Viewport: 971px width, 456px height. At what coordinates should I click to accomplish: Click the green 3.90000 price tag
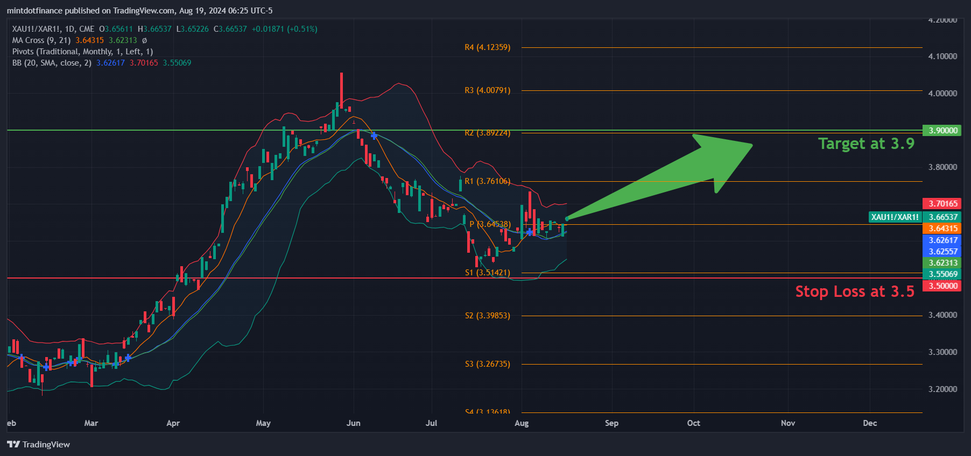click(942, 131)
